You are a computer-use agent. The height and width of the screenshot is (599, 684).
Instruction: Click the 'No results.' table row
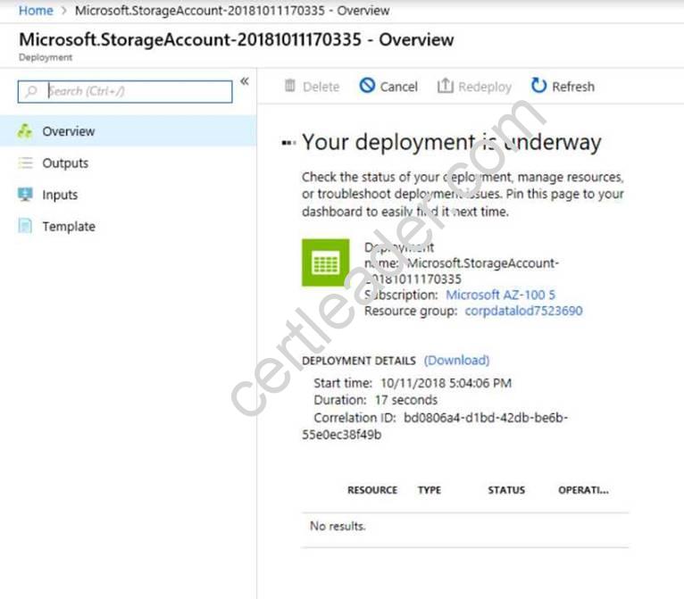point(465,526)
